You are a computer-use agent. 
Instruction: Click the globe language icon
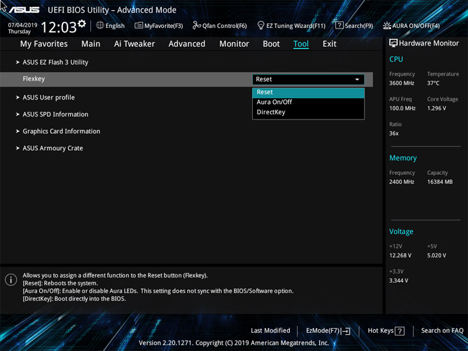100,25
